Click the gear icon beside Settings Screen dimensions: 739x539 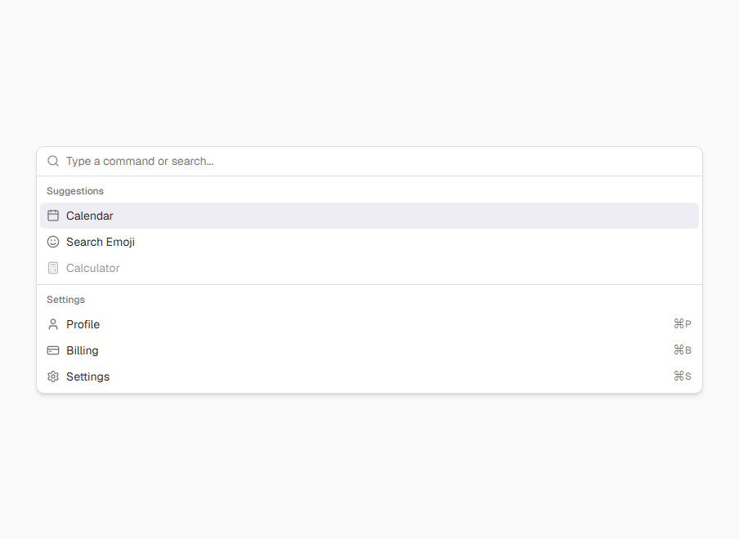53,376
